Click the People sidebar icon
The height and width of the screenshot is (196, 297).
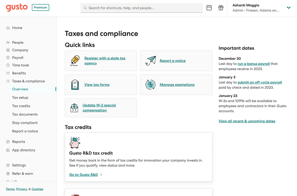click(8, 42)
